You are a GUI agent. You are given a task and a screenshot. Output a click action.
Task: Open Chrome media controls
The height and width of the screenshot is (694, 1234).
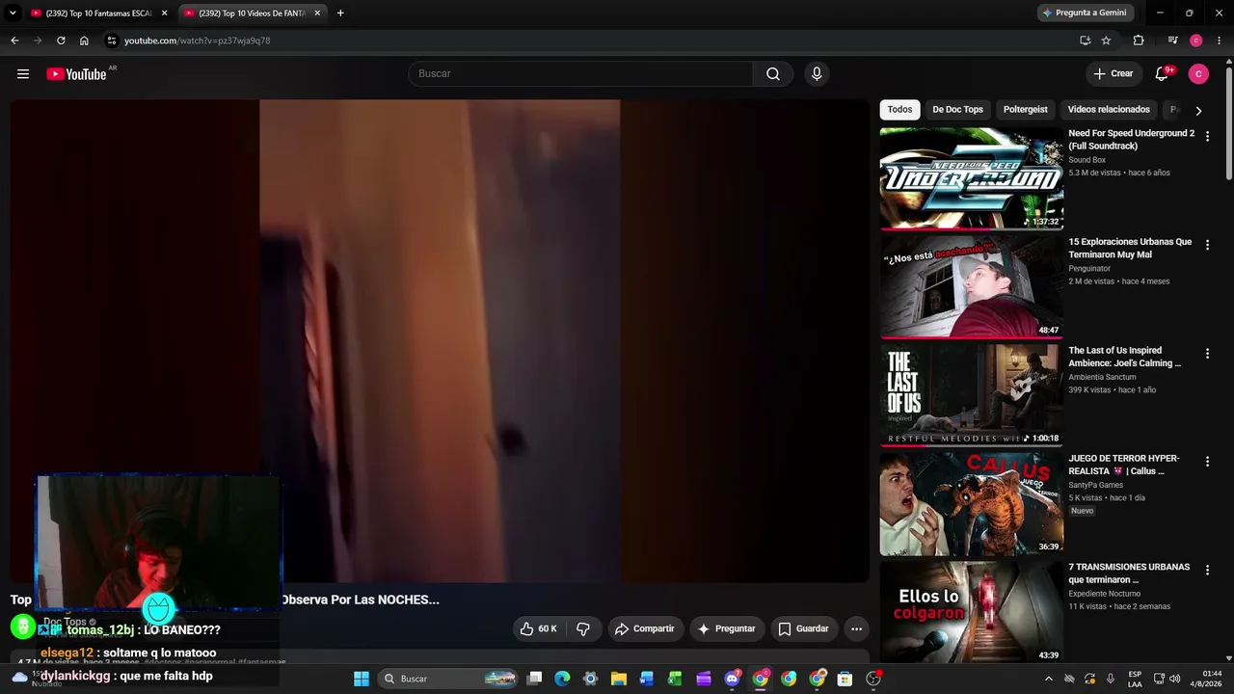[1172, 40]
